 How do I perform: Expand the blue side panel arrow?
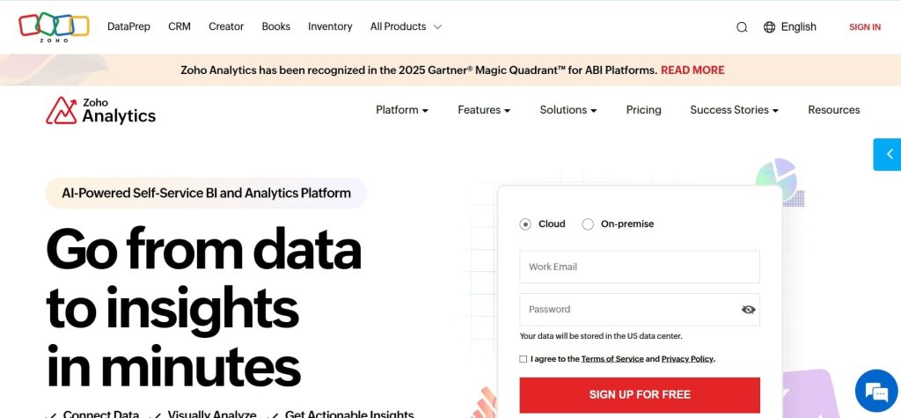(x=888, y=154)
